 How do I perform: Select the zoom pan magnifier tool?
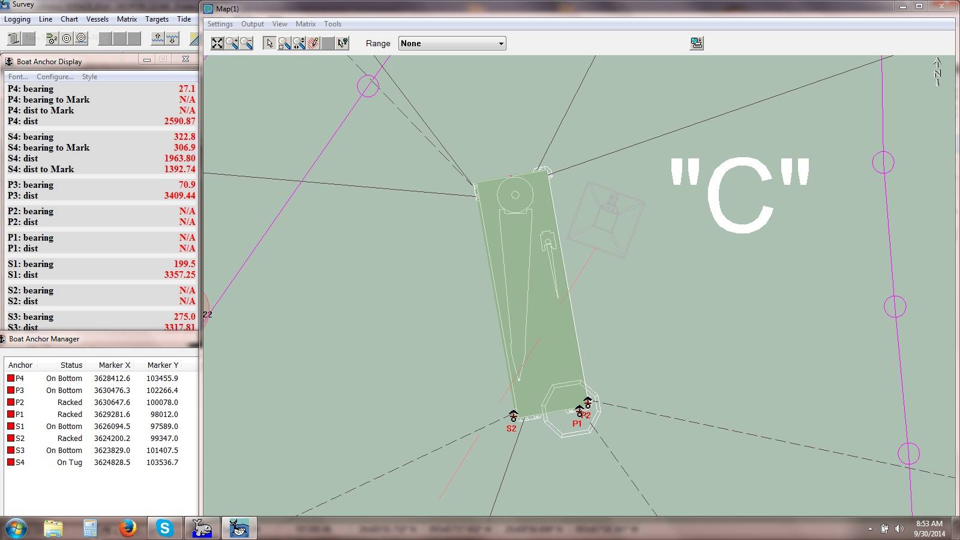pos(298,43)
